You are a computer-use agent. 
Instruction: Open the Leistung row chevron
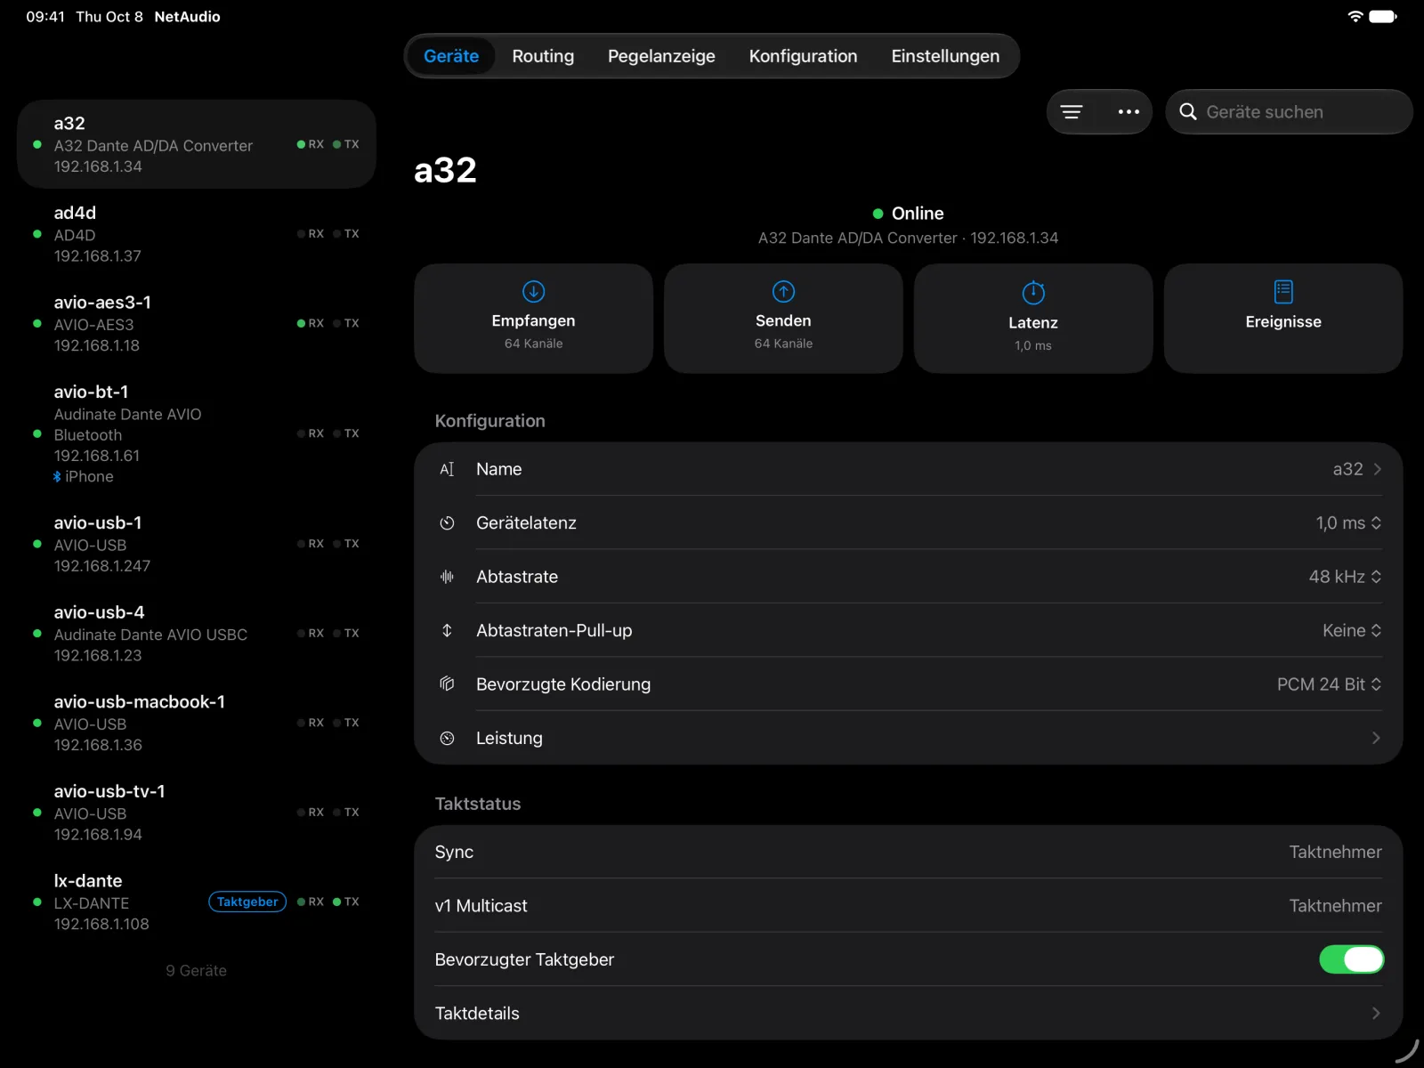pyautogui.click(x=1376, y=738)
